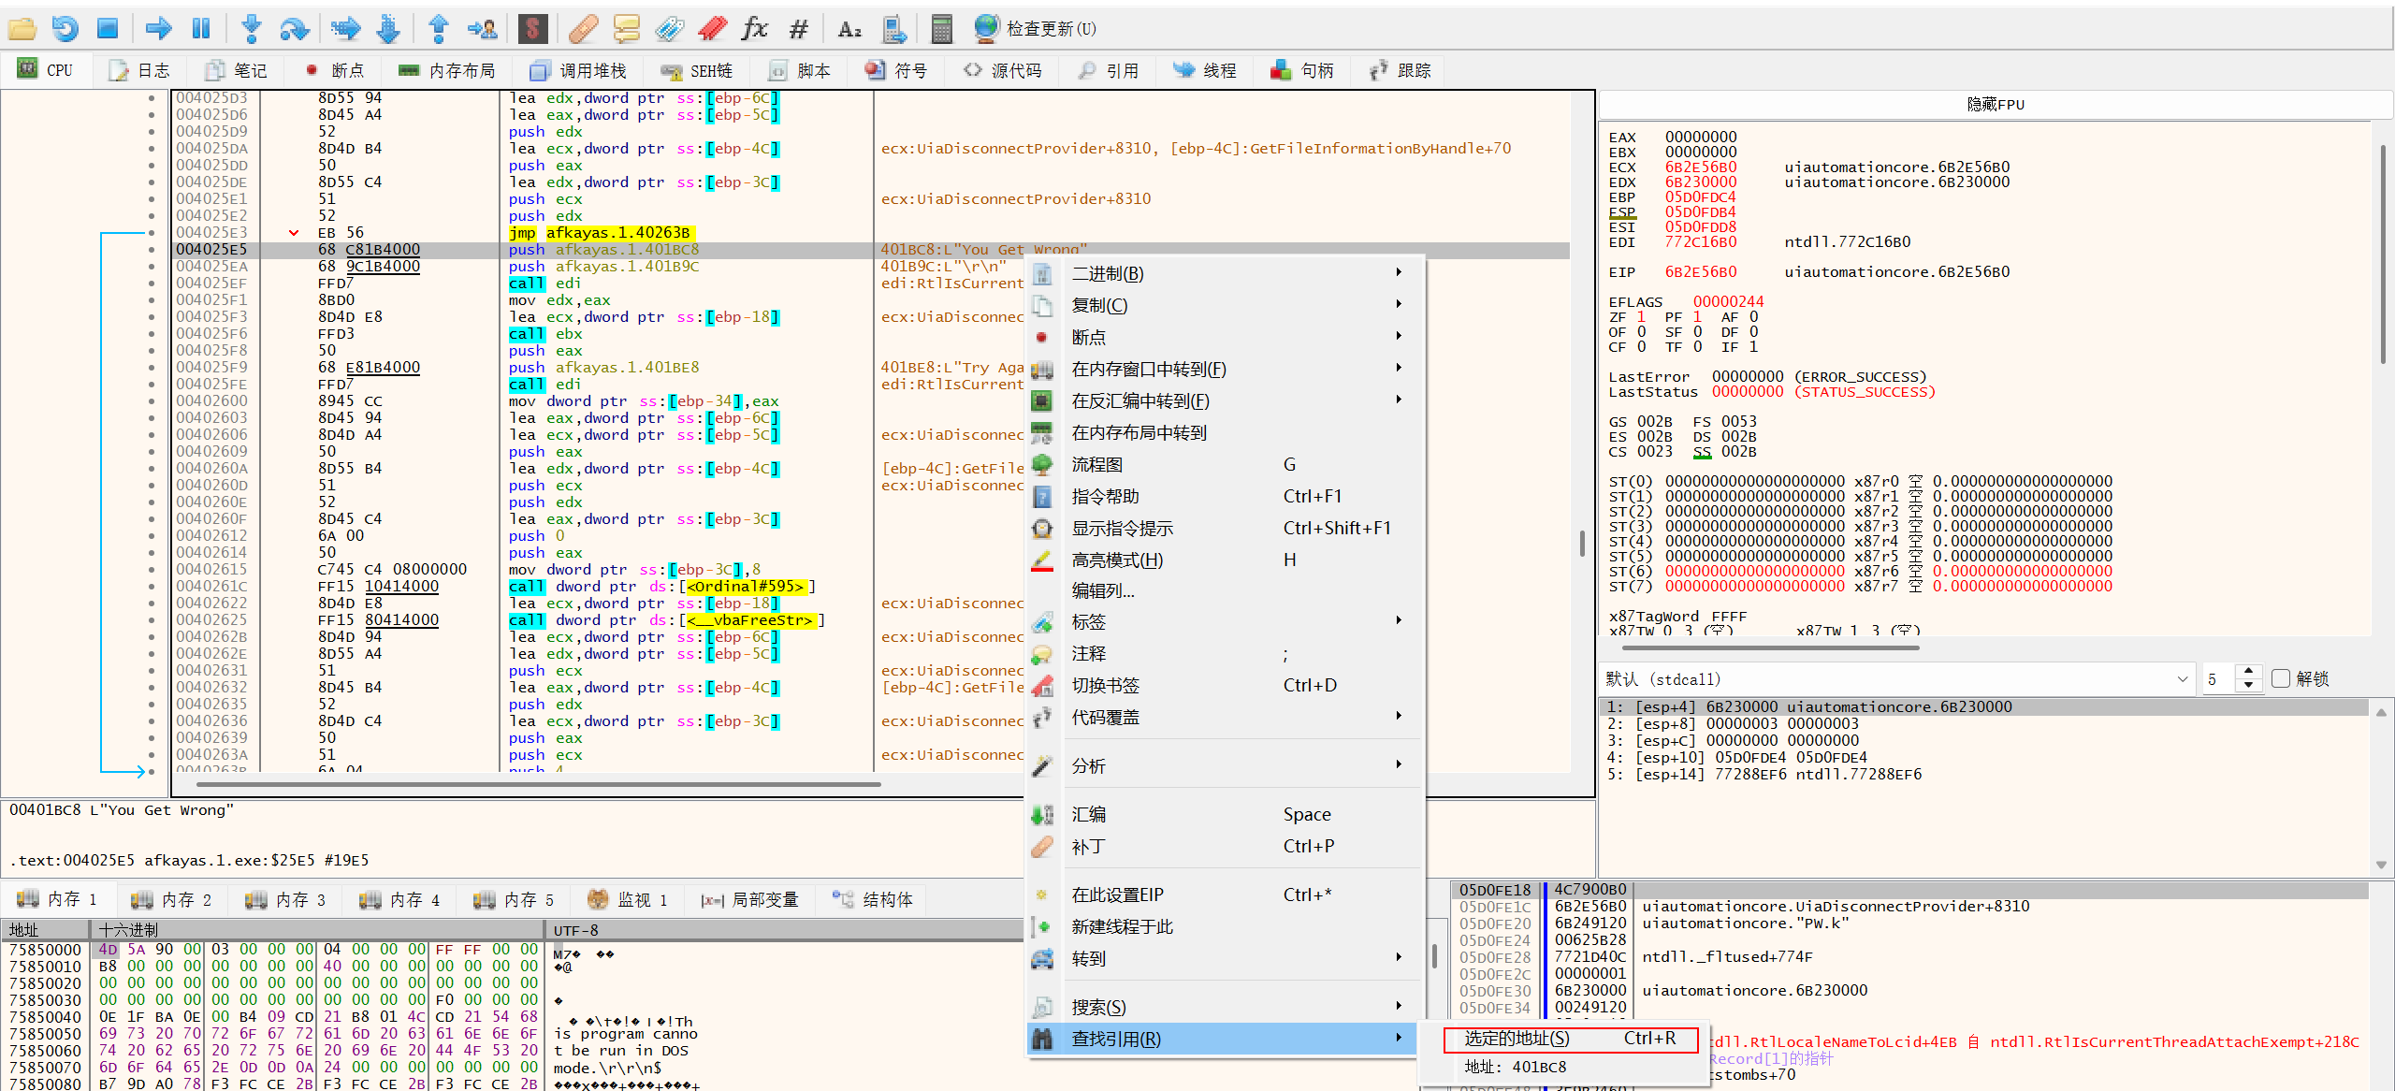2395x1091 pixels.
Task: Click 检查更新(U) in the toolbar
Action: click(x=1036, y=29)
